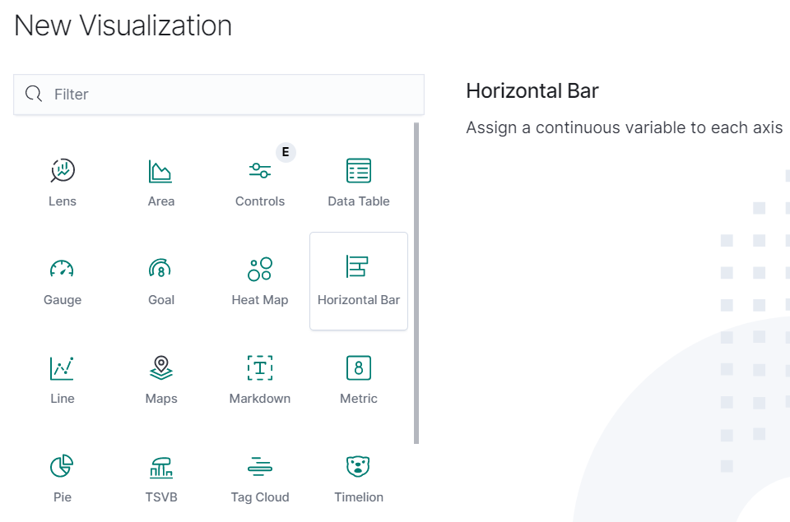Choose the Line chart icon
Viewport: 790px width, 522px height.
coord(62,368)
